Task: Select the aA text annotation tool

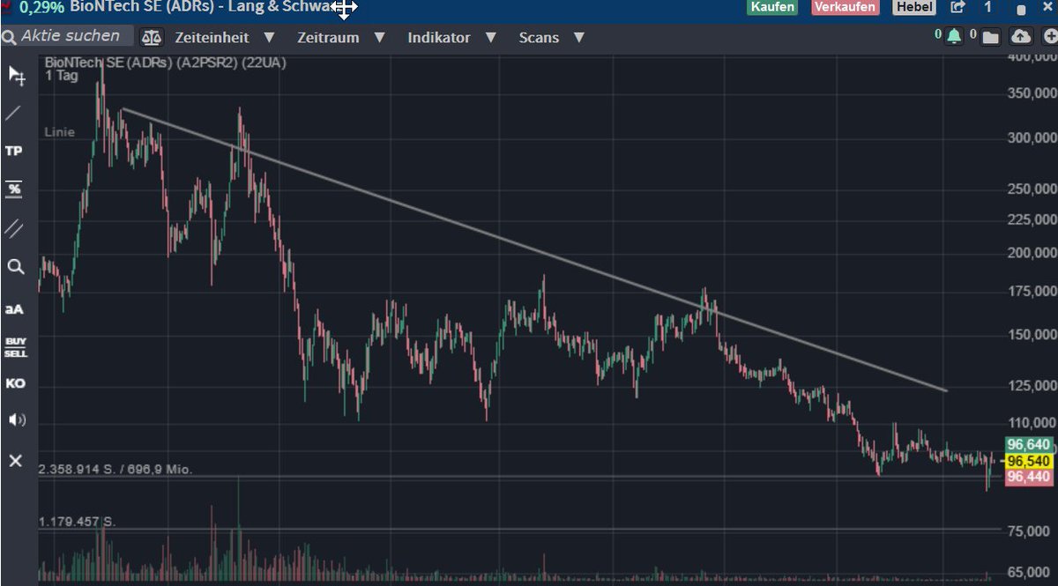Action: (14, 308)
